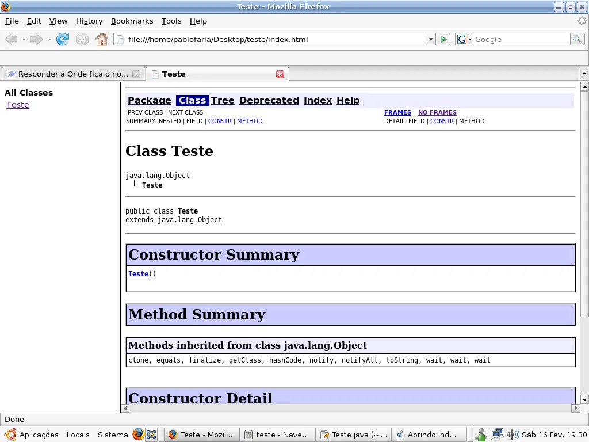Viewport: 589px width, 442px height.
Task: Switch to Teste - Mozilla taskbar window
Action: [202, 435]
